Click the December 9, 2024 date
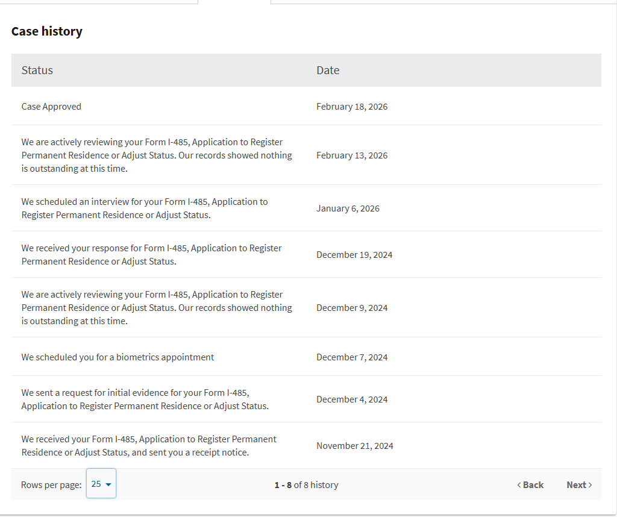 [x=352, y=308]
